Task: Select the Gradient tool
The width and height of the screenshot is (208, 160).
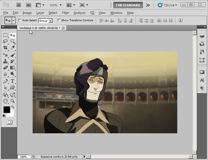Action: (x=13, y=67)
